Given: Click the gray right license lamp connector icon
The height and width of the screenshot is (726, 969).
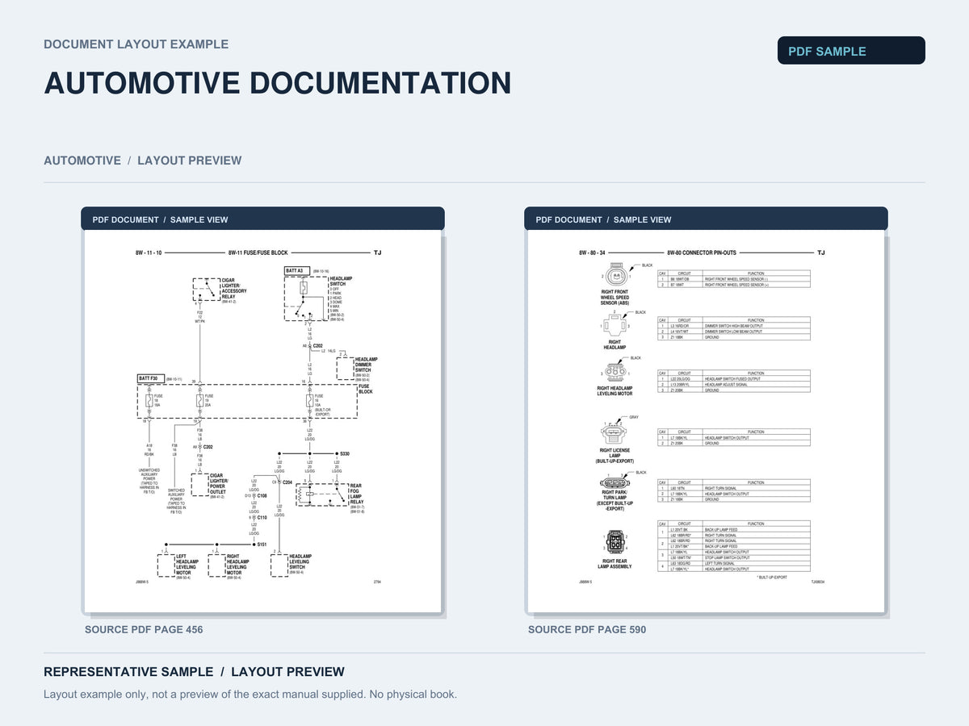Looking at the screenshot, I should tap(614, 433).
